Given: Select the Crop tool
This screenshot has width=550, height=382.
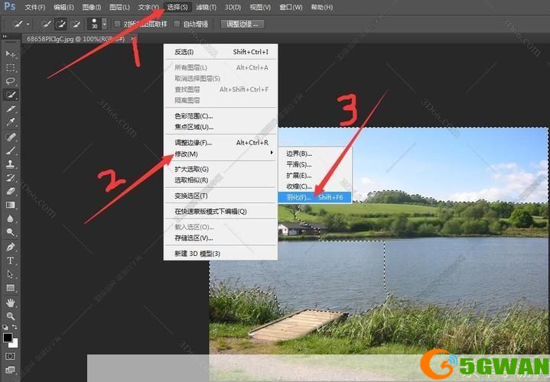Looking at the screenshot, I should (x=11, y=108).
